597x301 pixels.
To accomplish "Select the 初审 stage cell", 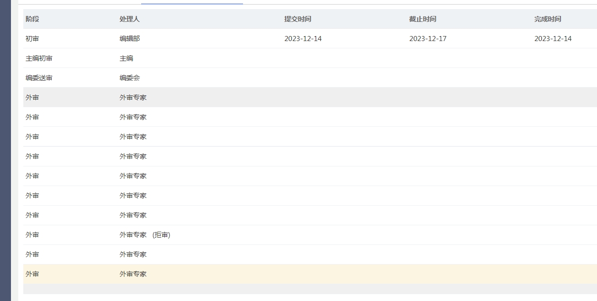I will tap(32, 39).
